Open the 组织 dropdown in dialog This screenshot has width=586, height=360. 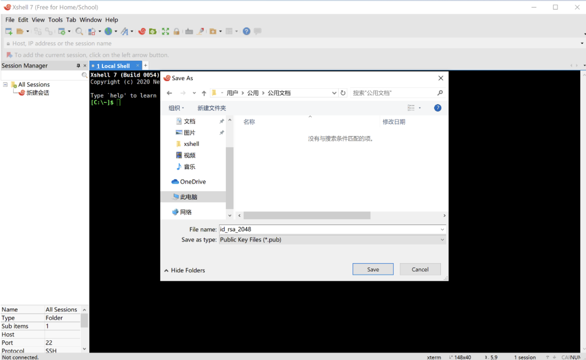[176, 108]
